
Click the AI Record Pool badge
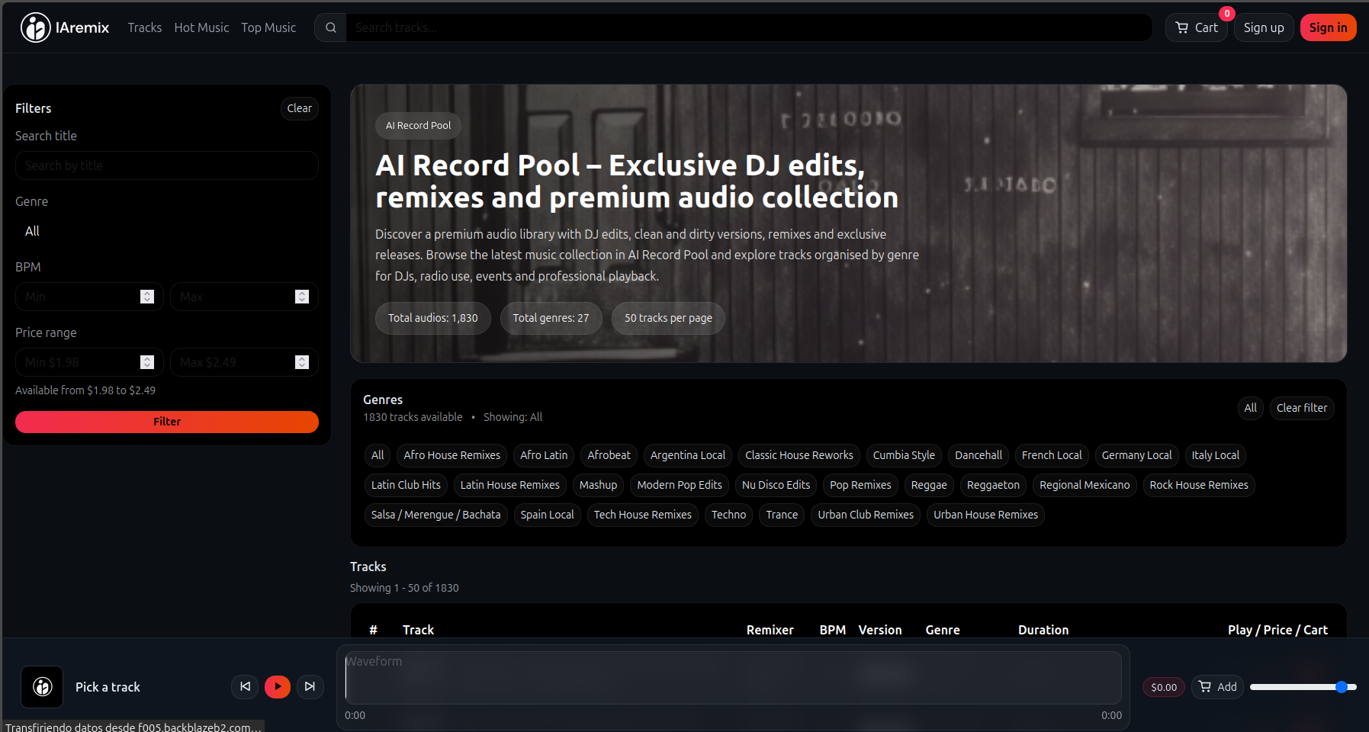coord(418,126)
